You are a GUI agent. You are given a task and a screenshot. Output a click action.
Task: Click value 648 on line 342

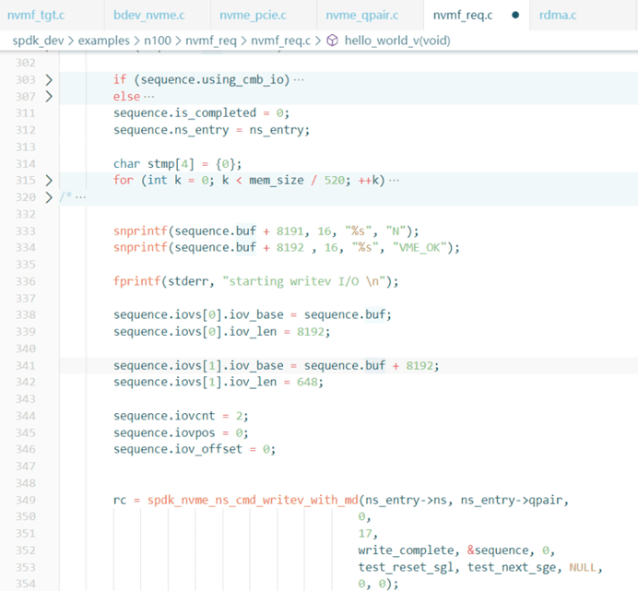click(307, 383)
